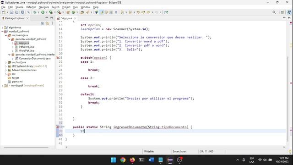Screen dimensions: 293x165
Task: Select ConversionDocumento.java in the tree
Action: point(35,58)
